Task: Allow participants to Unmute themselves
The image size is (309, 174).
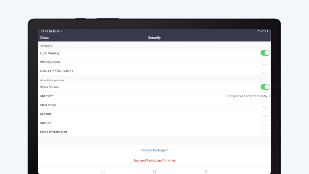Action: tap(265, 123)
